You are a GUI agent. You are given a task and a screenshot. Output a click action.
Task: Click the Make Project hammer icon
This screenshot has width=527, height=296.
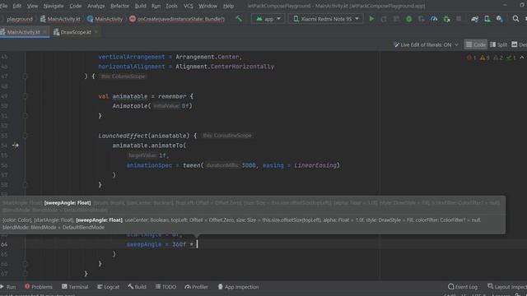pyautogui.click(x=239, y=19)
